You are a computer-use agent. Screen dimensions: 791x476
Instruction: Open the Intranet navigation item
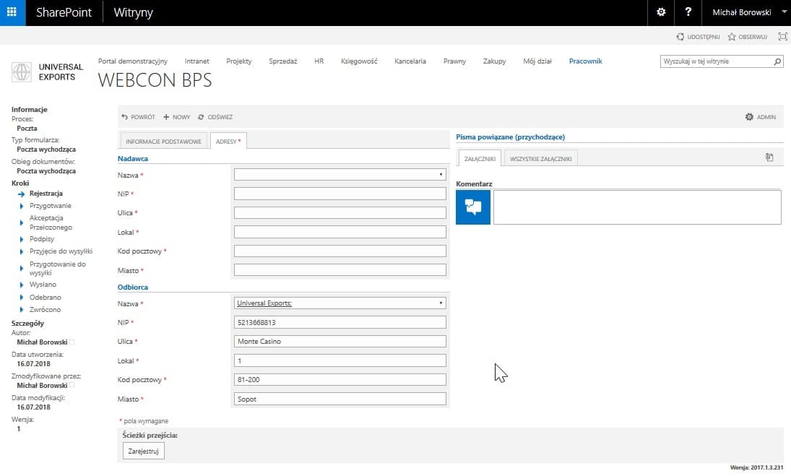click(196, 61)
